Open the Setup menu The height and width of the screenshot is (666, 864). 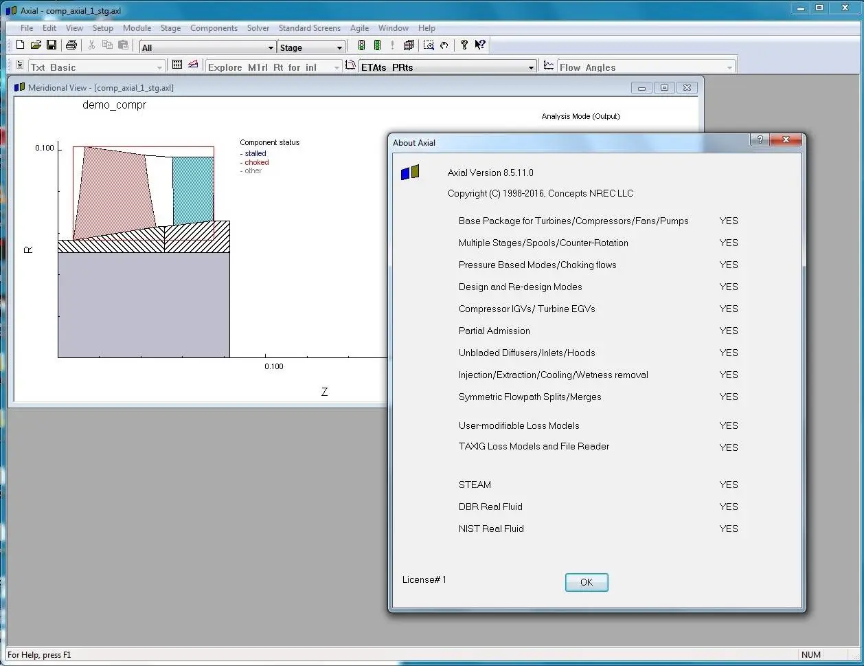tap(103, 28)
